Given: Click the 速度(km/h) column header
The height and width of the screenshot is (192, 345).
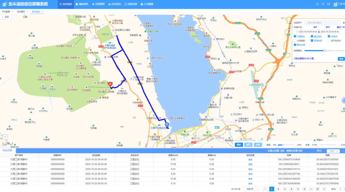Looking at the screenshot, I should click(173, 155).
